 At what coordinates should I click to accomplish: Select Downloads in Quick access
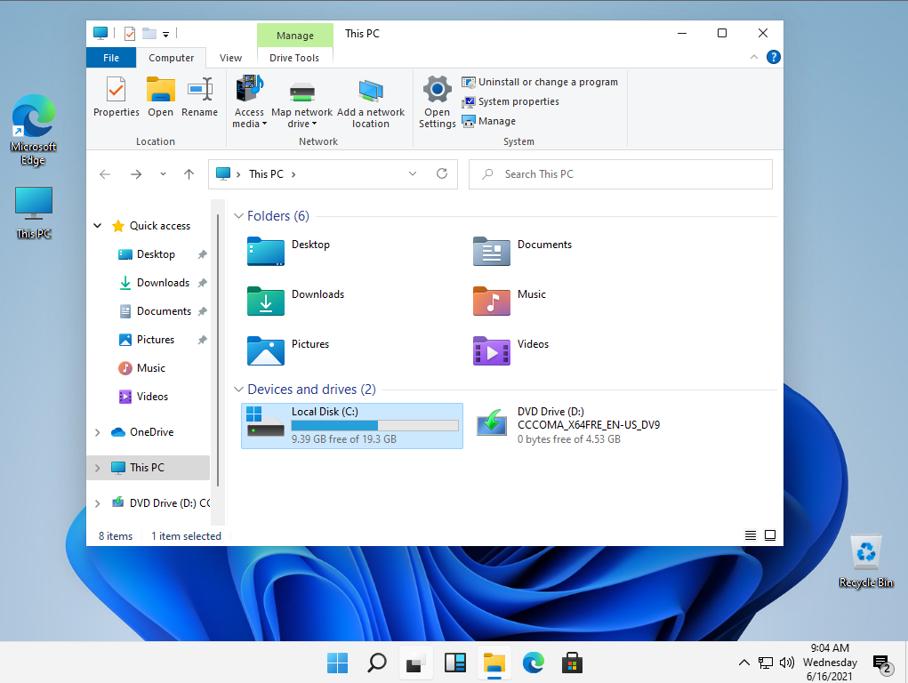coord(163,283)
